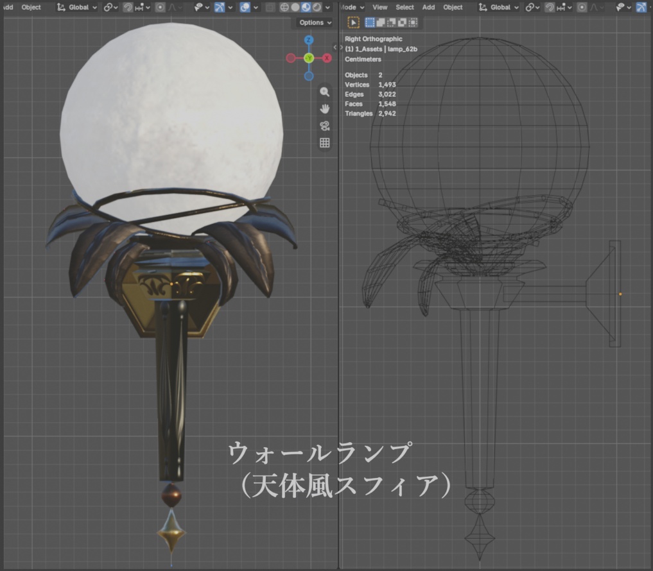Click 'Centimeters' unit label
Image resolution: width=653 pixels, height=571 pixels.
coord(363,59)
